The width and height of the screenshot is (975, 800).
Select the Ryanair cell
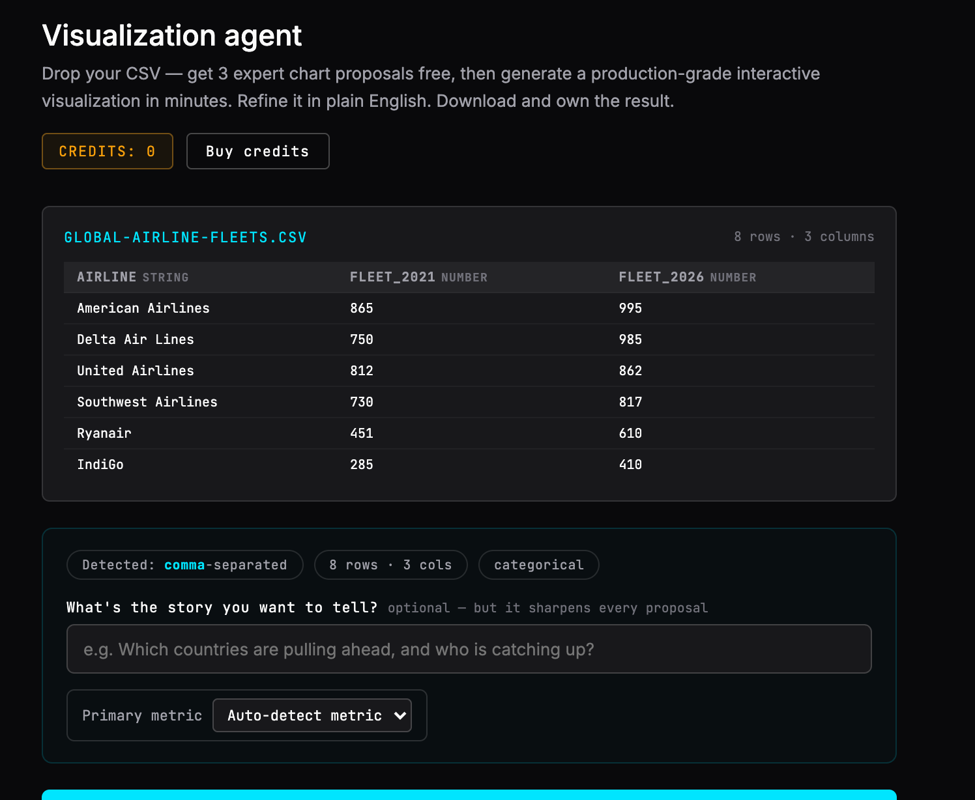104,433
